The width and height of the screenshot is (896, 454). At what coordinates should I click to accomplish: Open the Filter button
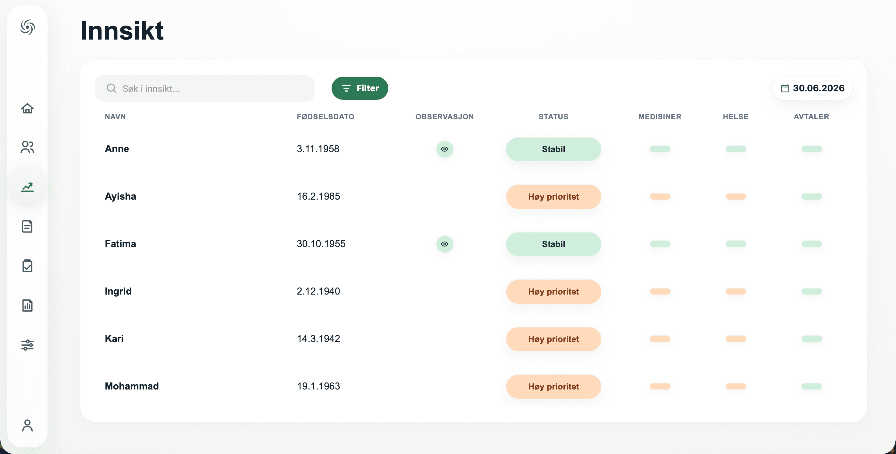[360, 88]
